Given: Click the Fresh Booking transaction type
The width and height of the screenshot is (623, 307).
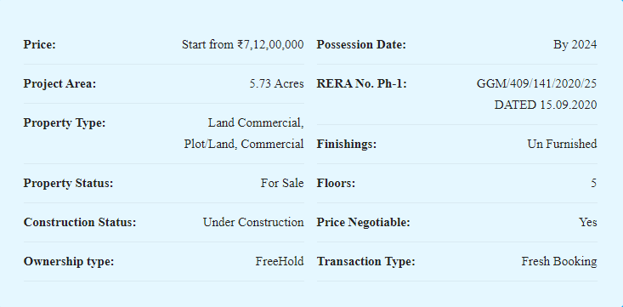Looking at the screenshot, I should pyautogui.click(x=559, y=262).
